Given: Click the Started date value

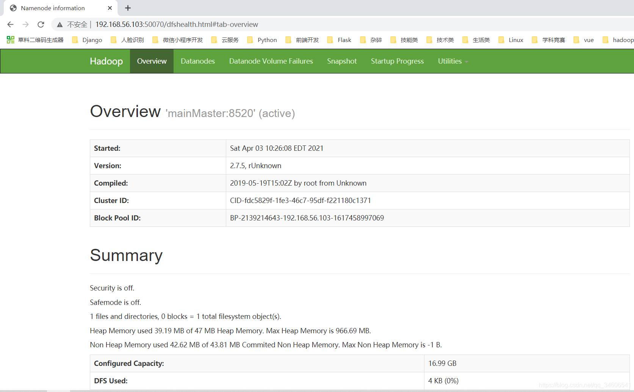Looking at the screenshot, I should (x=277, y=148).
